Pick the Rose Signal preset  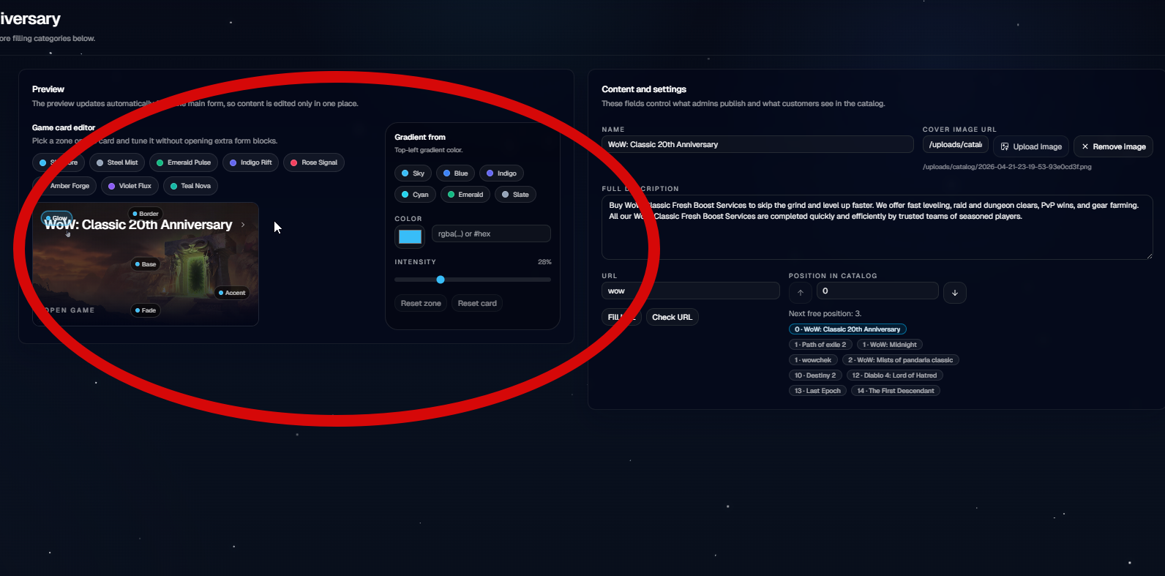pos(314,162)
